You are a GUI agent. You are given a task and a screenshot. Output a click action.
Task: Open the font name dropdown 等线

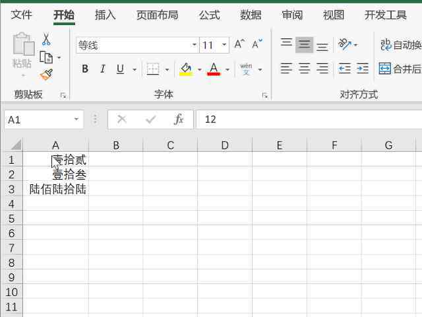coord(195,45)
